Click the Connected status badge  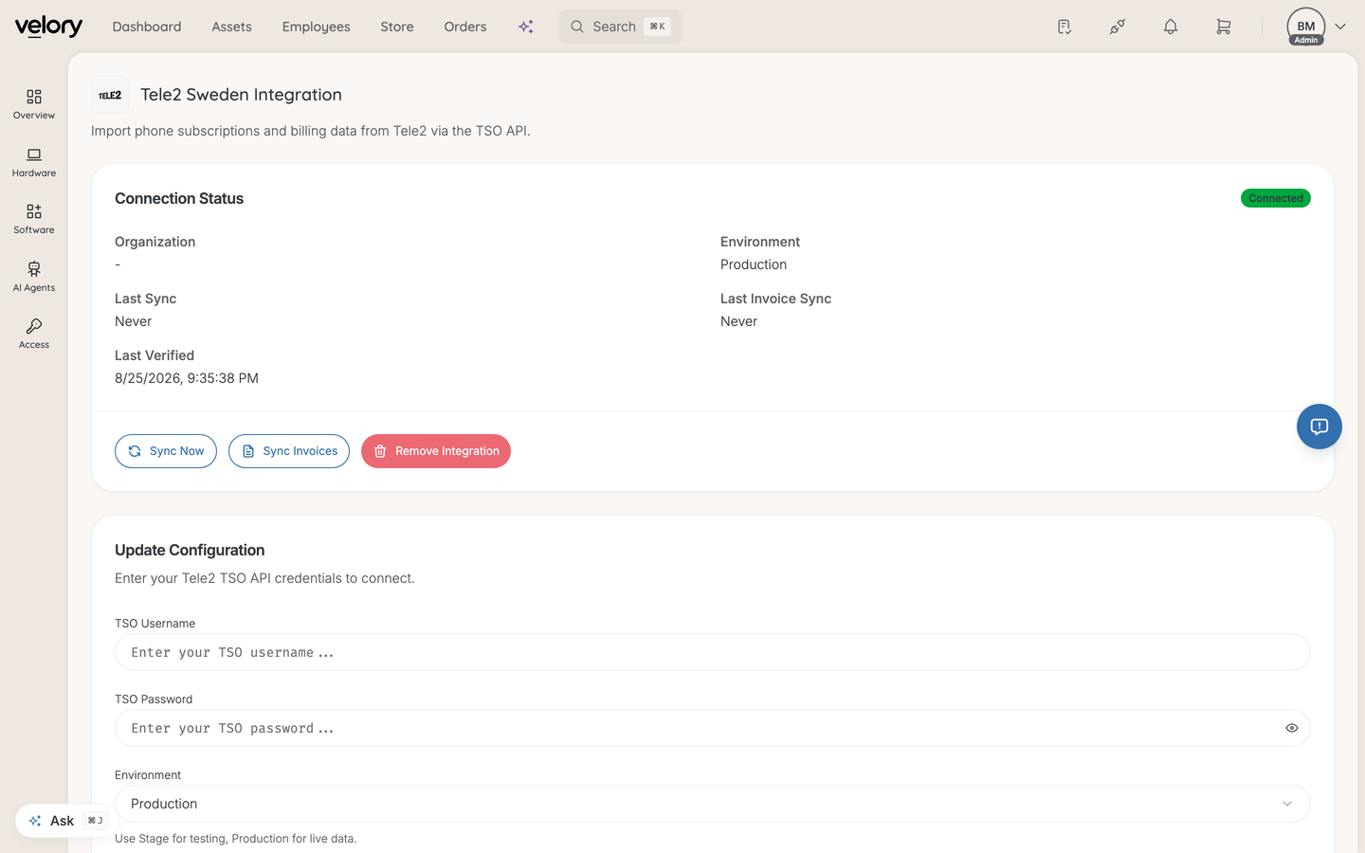click(x=1276, y=198)
